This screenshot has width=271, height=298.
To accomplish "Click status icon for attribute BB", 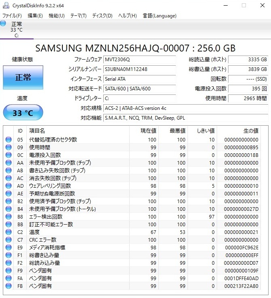I will click(9, 224).
